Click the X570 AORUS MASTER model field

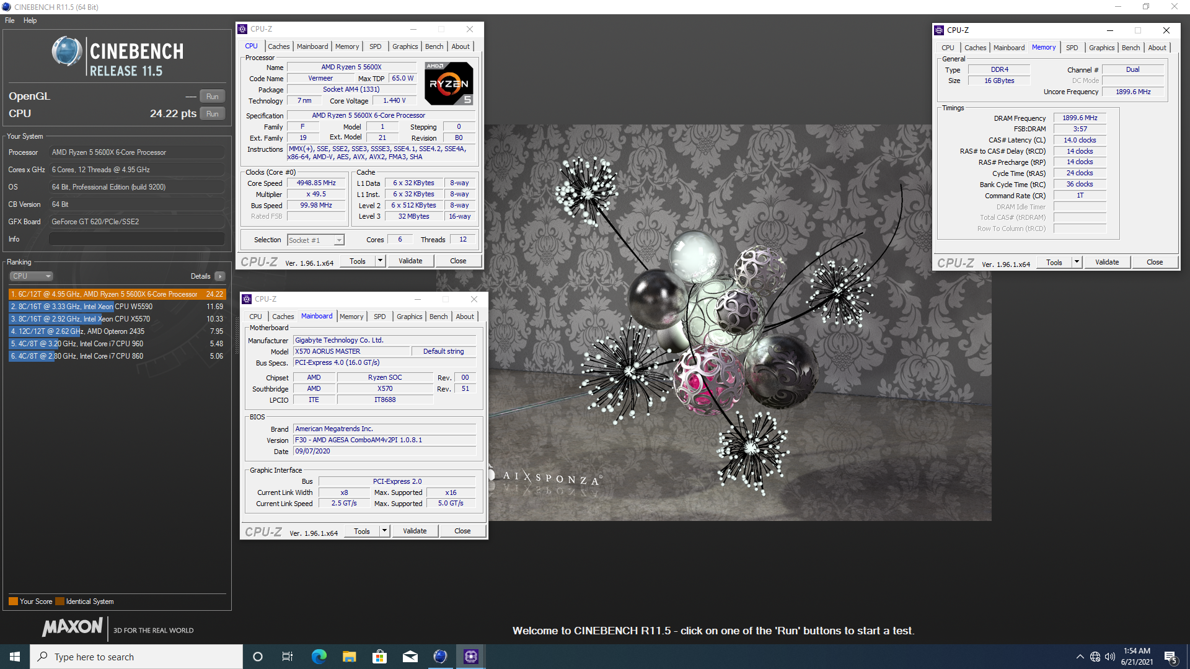coord(351,351)
